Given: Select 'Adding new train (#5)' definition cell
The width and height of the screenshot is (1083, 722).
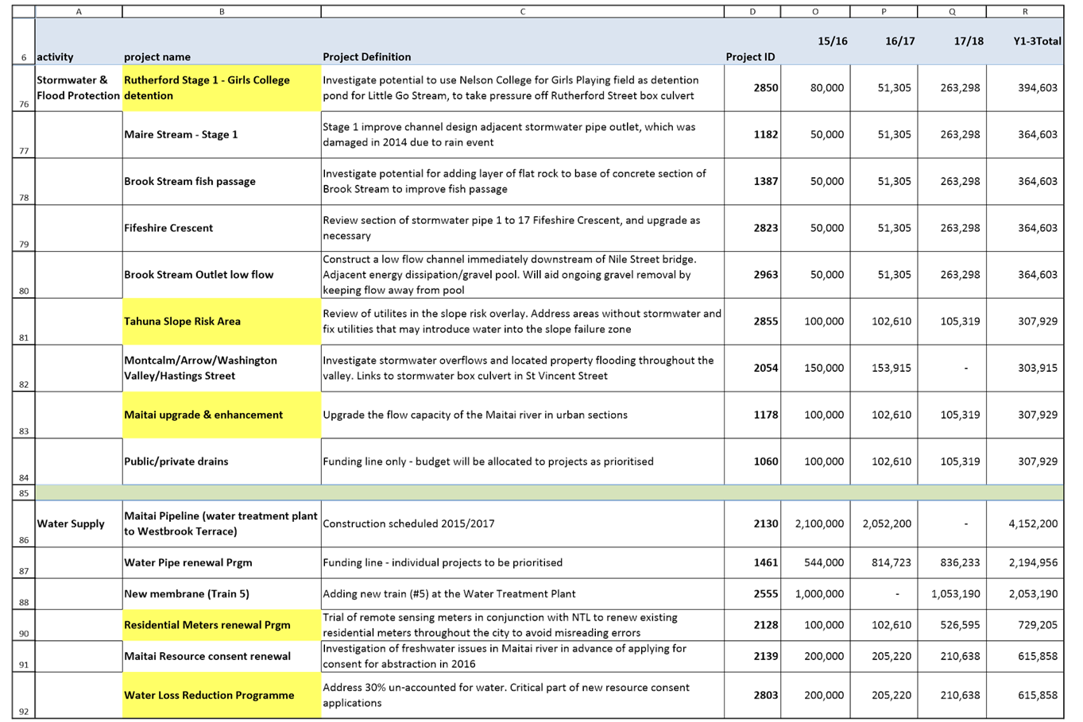Looking at the screenshot, I should click(522, 593).
